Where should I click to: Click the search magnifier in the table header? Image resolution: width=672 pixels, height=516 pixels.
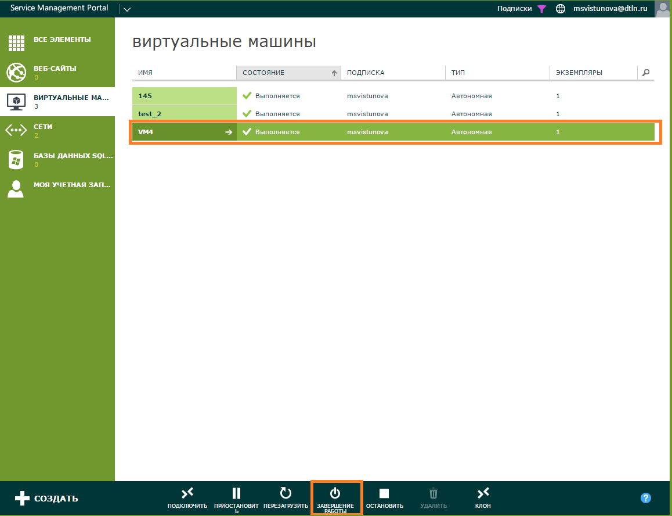(x=646, y=73)
